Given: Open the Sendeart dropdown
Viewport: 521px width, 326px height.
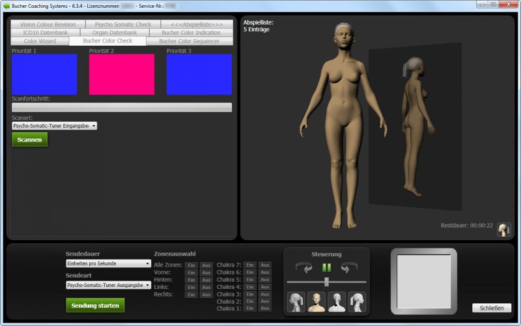Looking at the screenshot, I should [108, 285].
